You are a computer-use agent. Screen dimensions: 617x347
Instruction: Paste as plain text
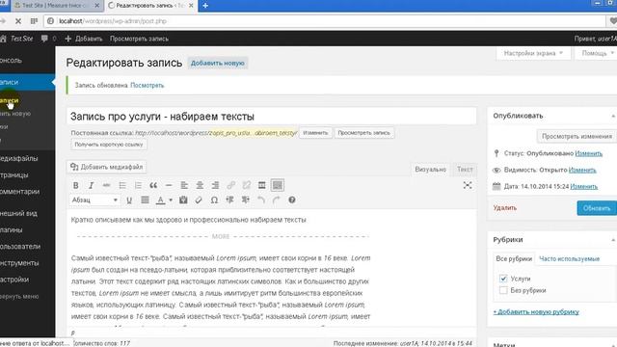coord(183,200)
